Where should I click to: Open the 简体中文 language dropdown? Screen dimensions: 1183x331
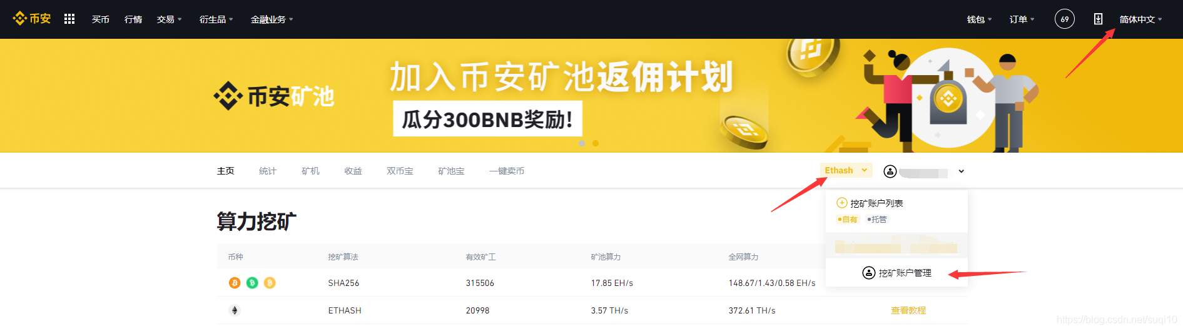(1141, 19)
